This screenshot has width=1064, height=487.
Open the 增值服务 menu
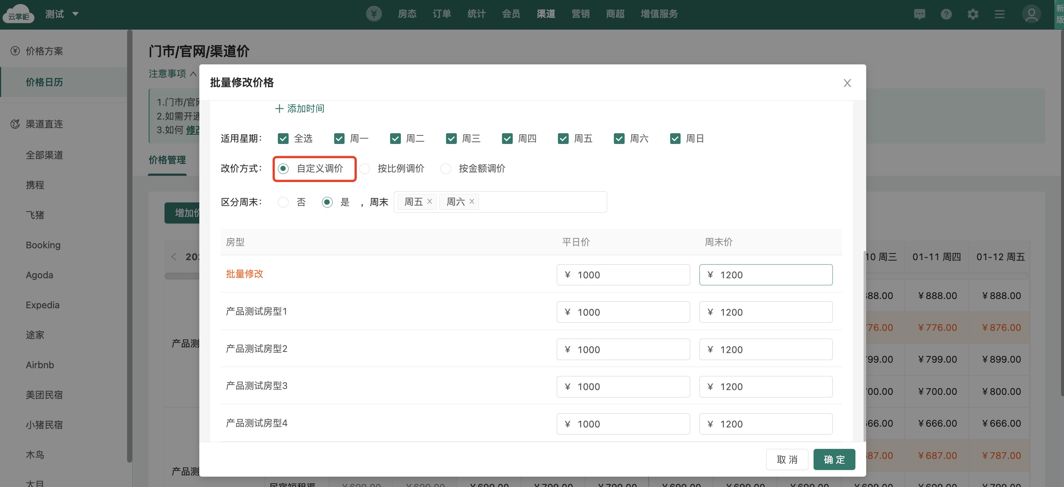659,14
